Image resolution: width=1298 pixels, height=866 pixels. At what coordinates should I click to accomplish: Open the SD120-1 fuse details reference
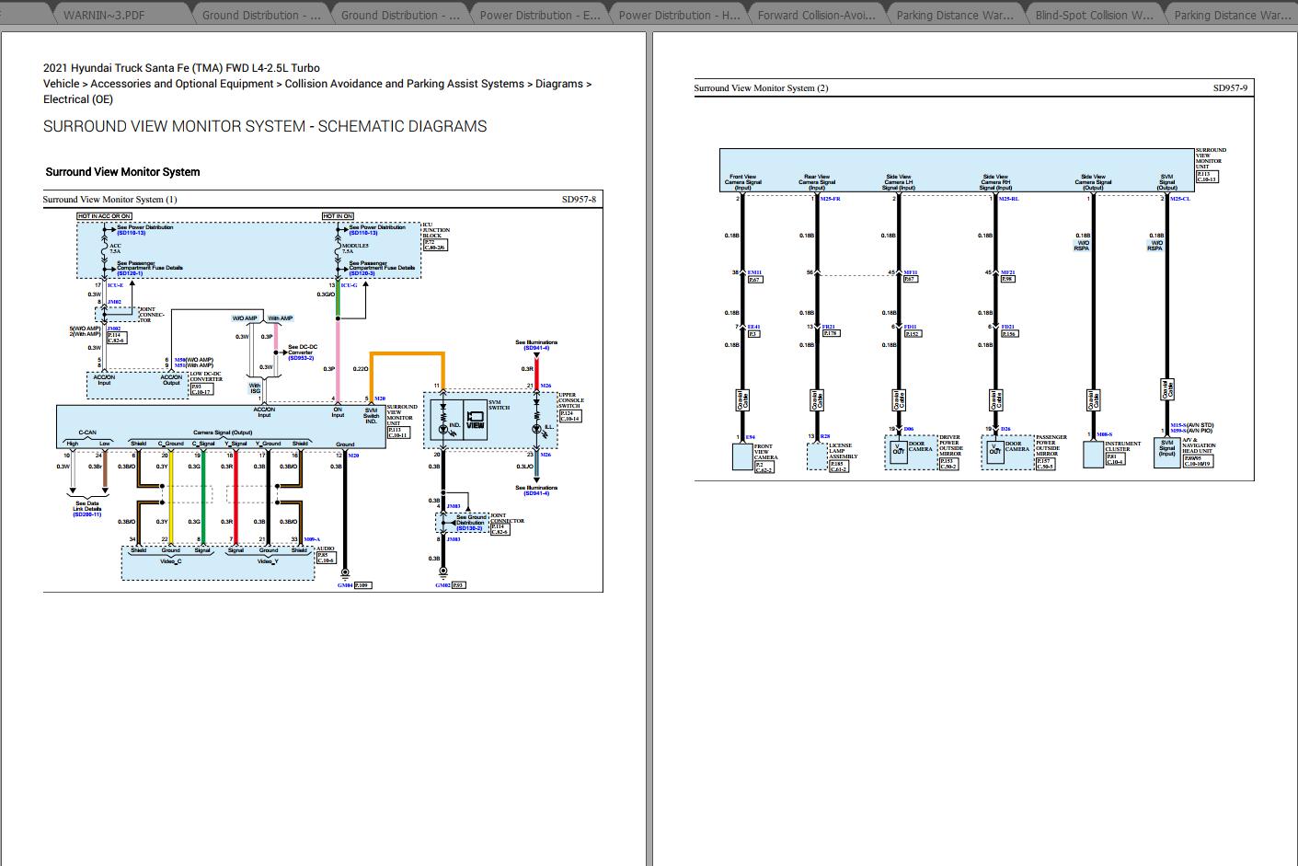130,273
